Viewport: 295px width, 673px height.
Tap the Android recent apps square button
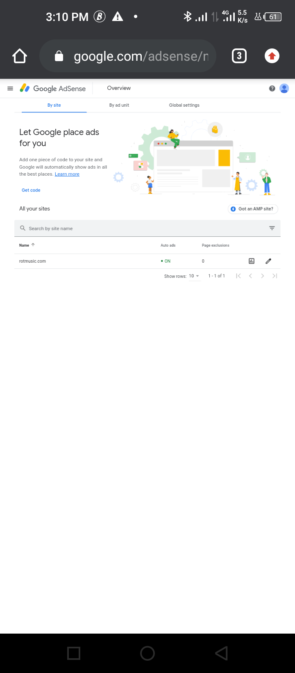tap(74, 653)
